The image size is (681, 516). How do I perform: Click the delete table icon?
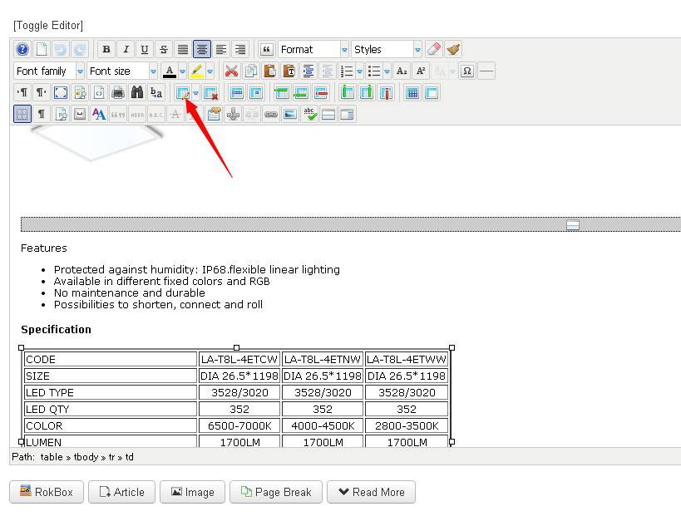pos(210,93)
